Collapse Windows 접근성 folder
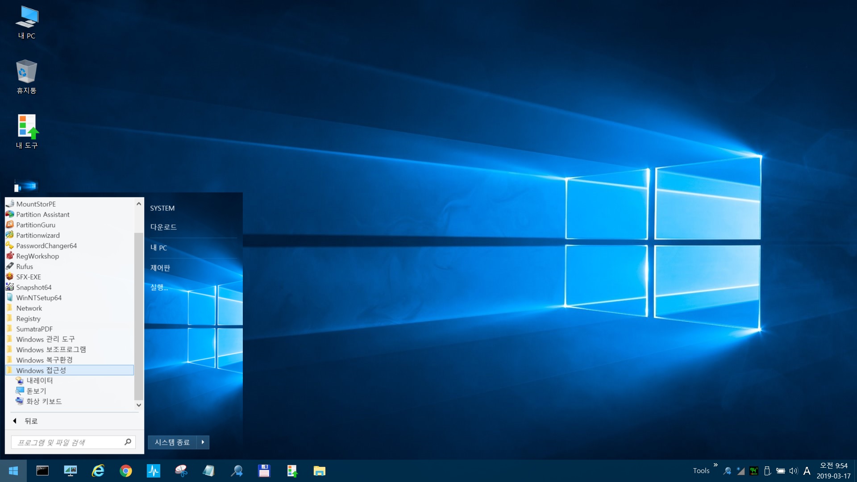 click(69, 370)
